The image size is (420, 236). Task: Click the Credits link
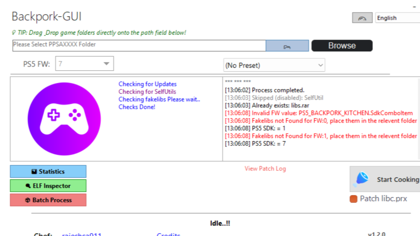pyautogui.click(x=168, y=234)
